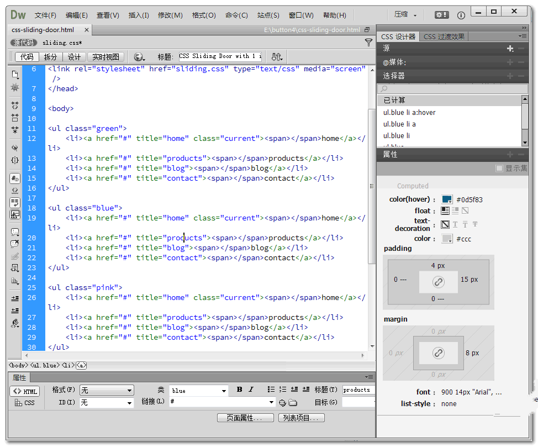The height and width of the screenshot is (447, 538).
Task: Add a new CSS source with plus
Action: (510, 49)
